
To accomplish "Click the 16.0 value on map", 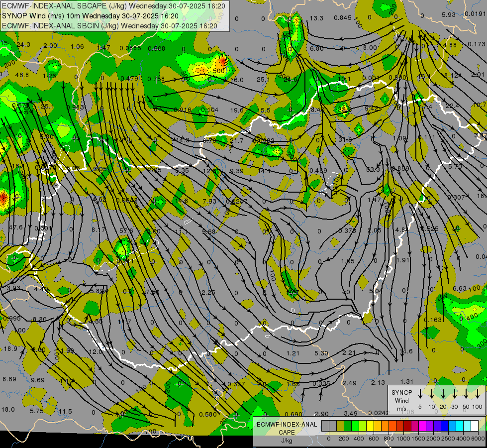I will (237, 80).
